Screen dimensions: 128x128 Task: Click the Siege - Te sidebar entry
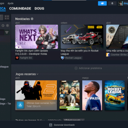coord(5,104)
